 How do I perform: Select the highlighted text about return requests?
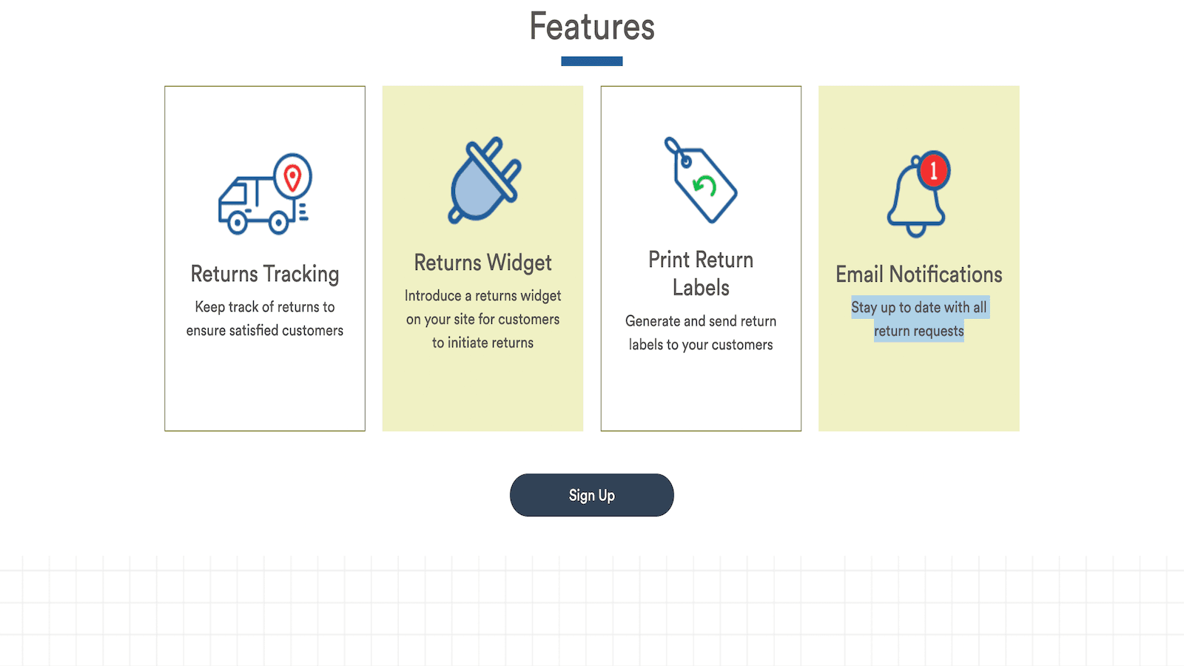click(918, 318)
